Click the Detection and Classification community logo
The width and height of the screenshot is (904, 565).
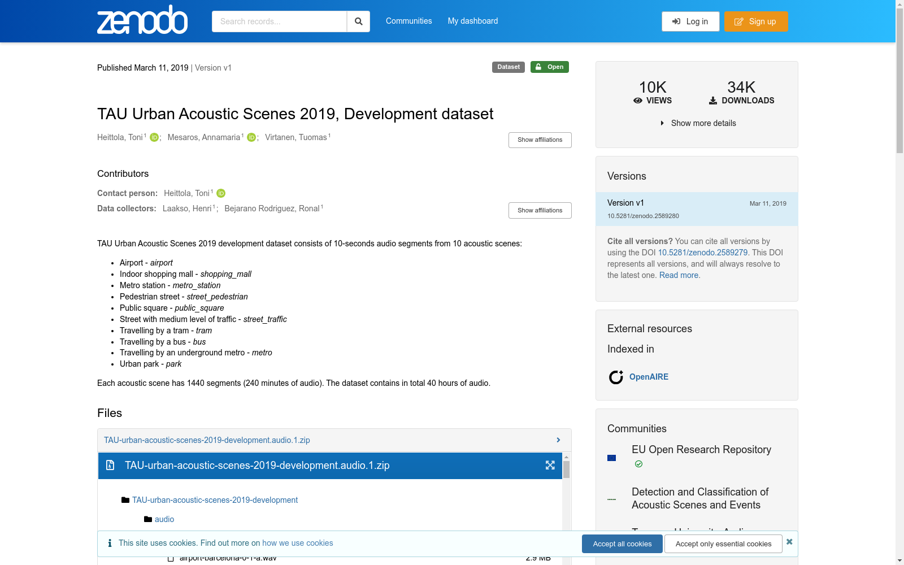611,499
